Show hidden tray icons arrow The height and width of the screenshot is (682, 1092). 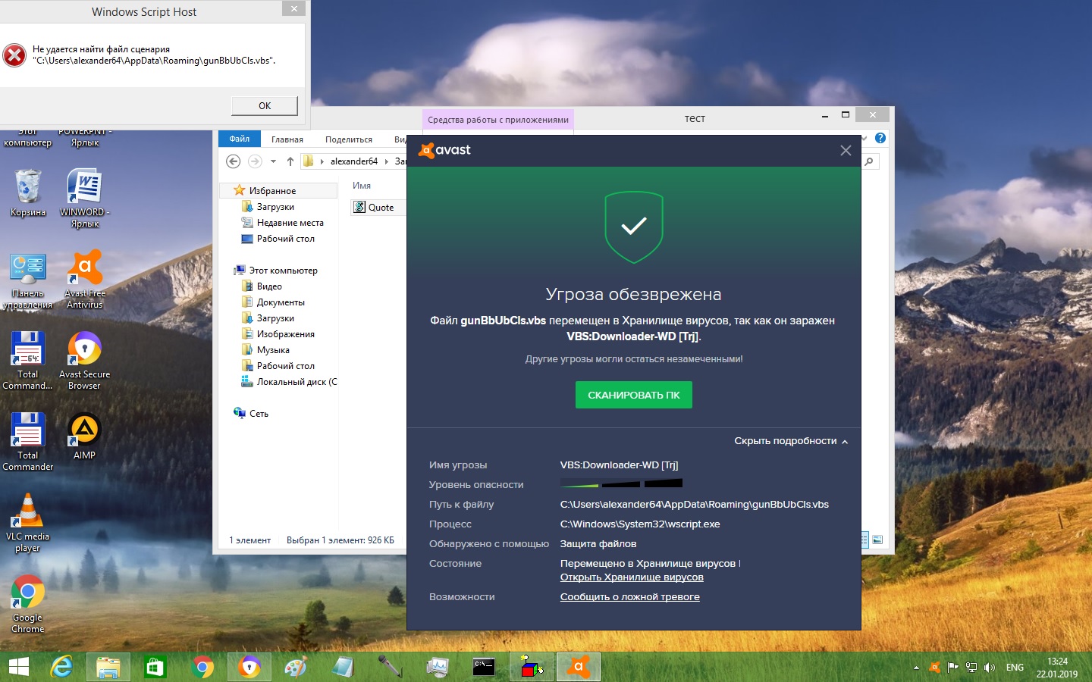pyautogui.click(x=916, y=668)
